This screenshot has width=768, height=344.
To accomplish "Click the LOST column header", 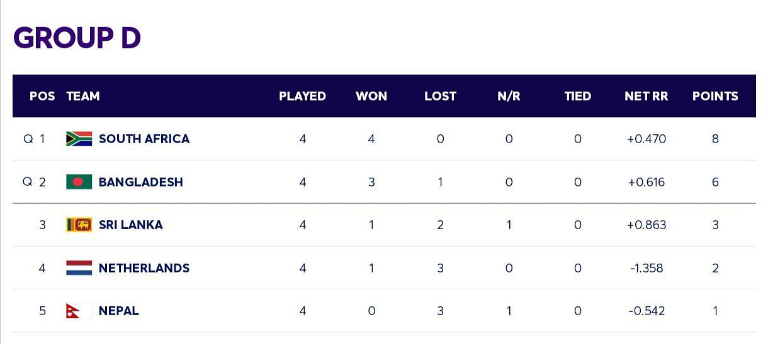I will pyautogui.click(x=440, y=96).
